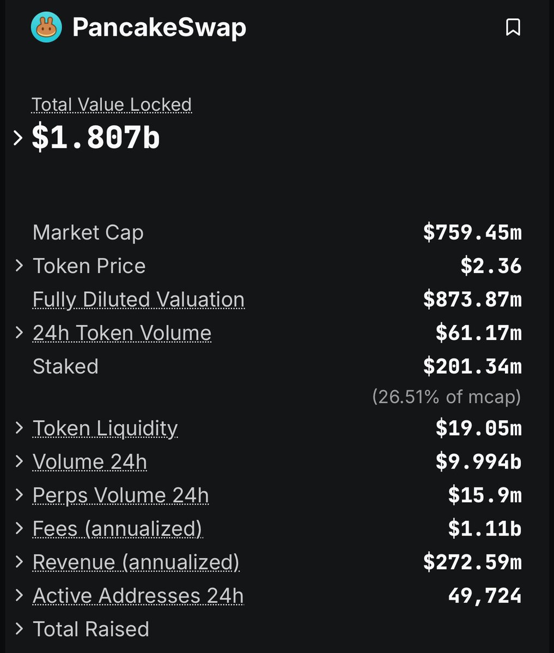The image size is (554, 653).
Task: Expand Perps Volume 24h chevron
Action: (19, 495)
